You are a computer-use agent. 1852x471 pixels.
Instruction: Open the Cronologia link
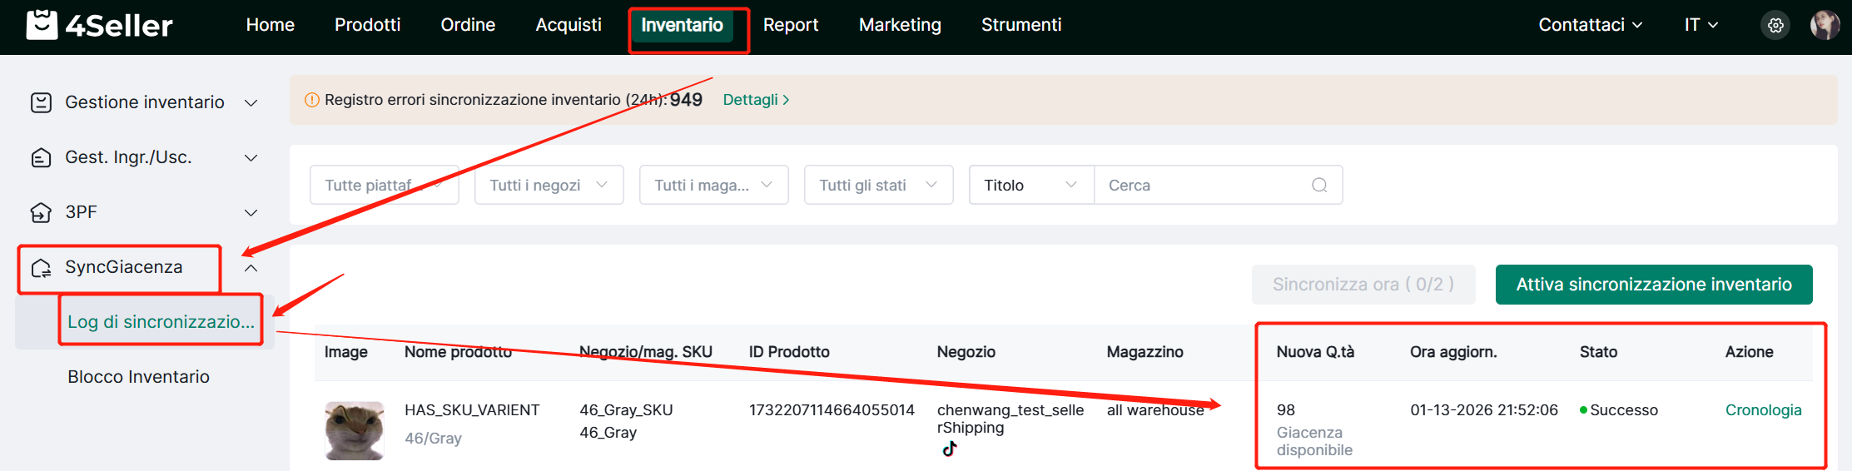click(x=1763, y=410)
